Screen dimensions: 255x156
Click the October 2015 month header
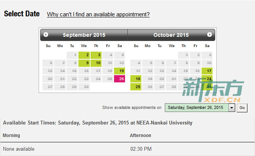pyautogui.click(x=171, y=35)
